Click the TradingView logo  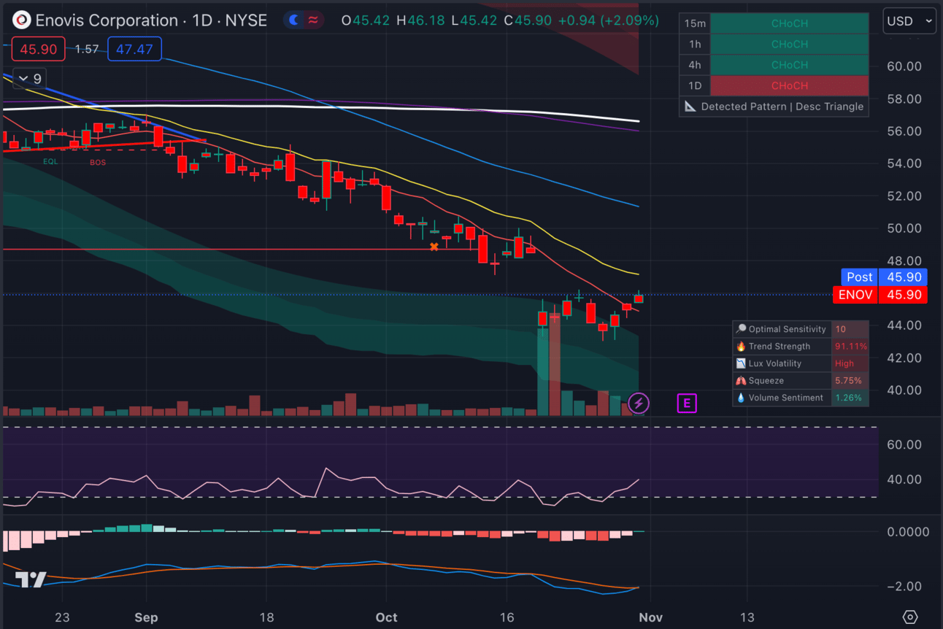click(x=31, y=580)
